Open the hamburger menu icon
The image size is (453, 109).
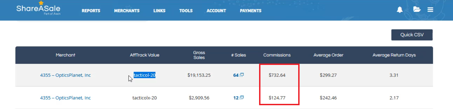[430, 10]
